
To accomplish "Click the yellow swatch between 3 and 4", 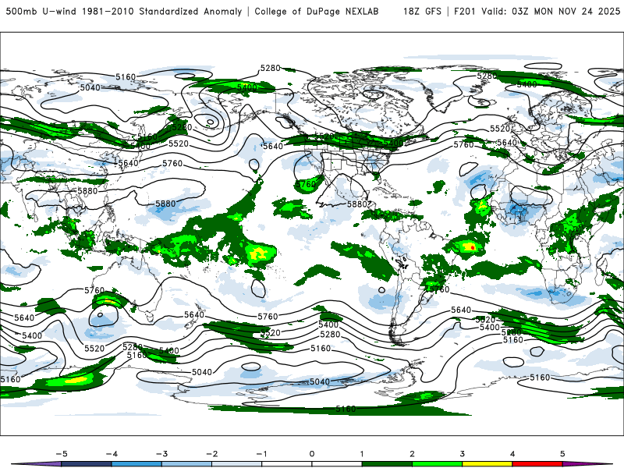I will click(x=487, y=464).
